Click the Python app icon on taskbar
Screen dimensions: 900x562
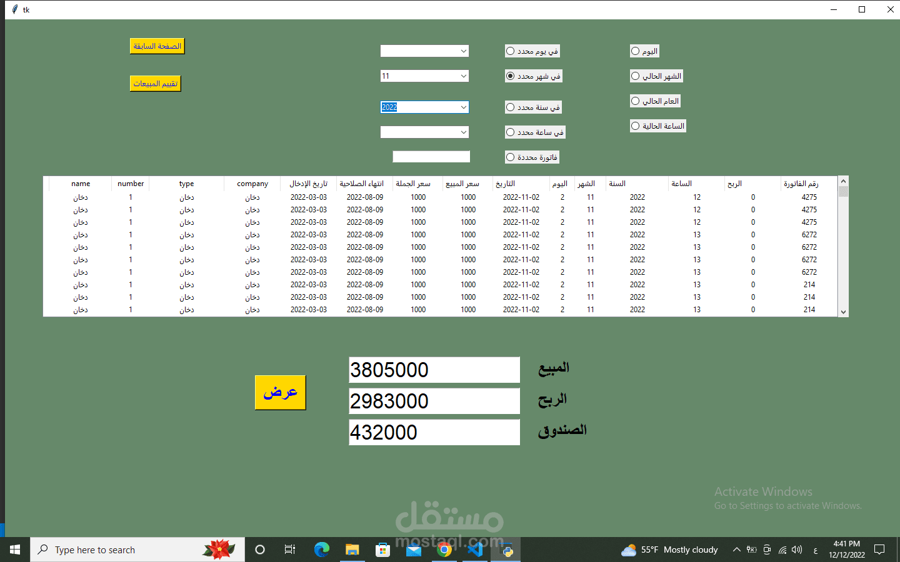point(506,550)
